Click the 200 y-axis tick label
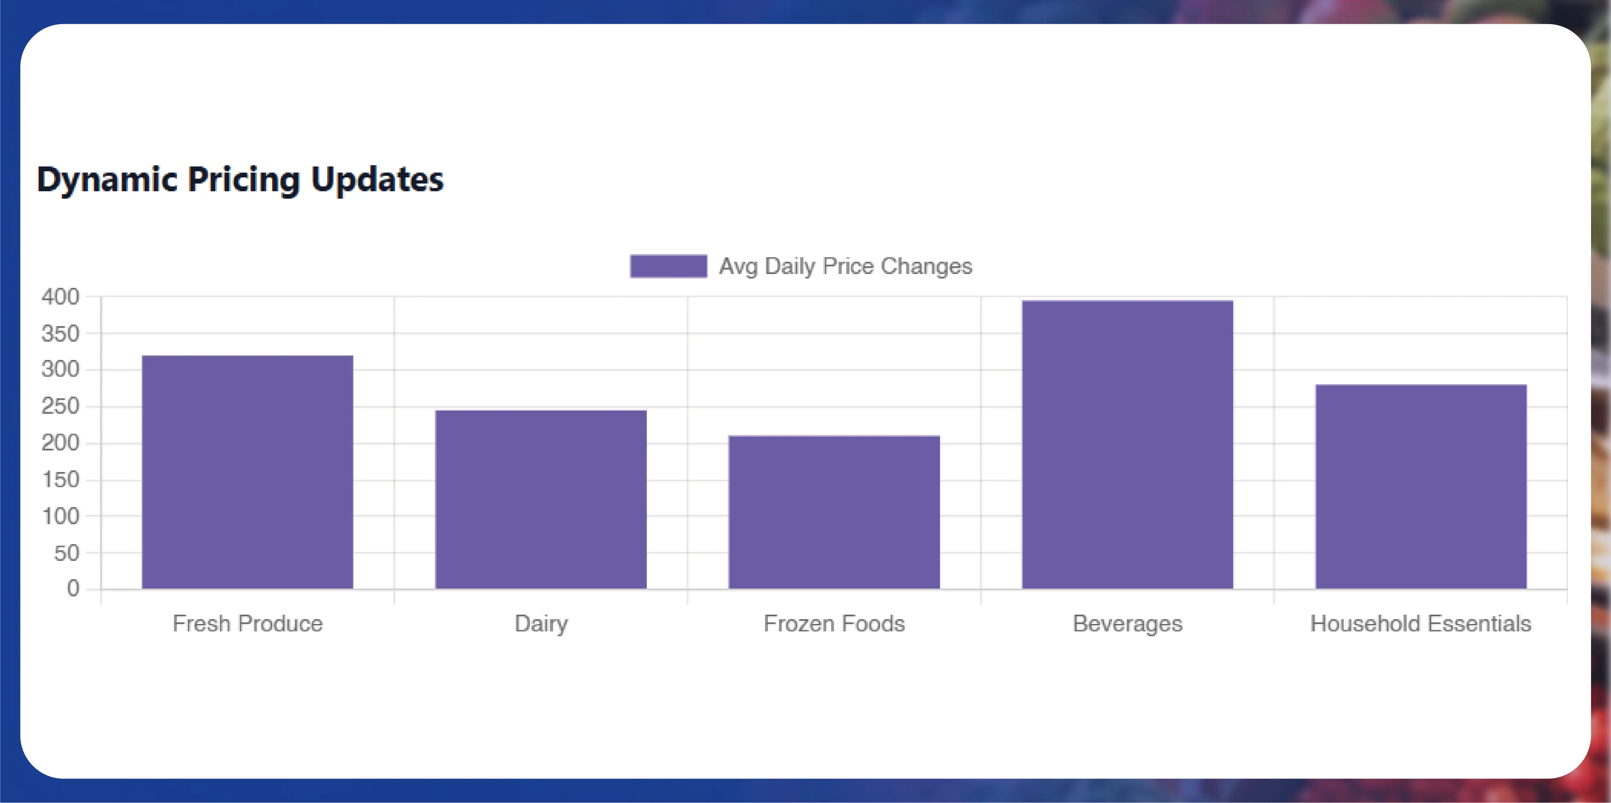Screen dimensions: 1611x803 tap(61, 443)
